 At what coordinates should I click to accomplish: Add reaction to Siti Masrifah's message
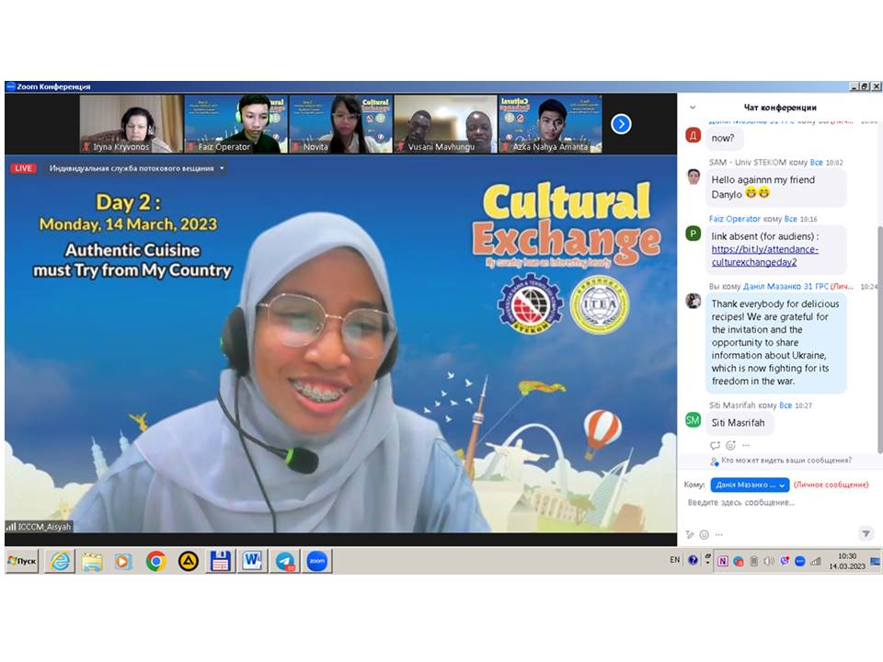731,445
